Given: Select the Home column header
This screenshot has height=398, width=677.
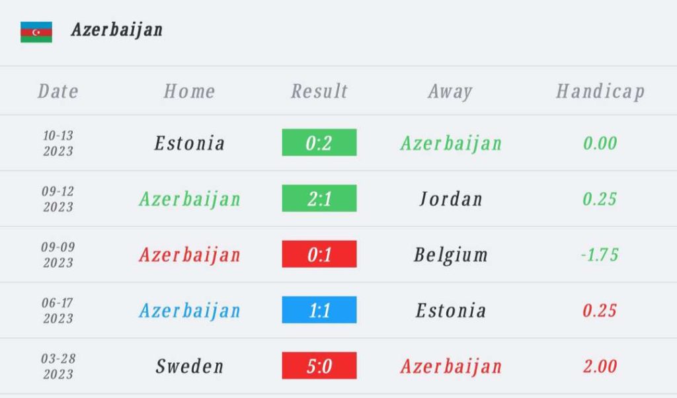Looking at the screenshot, I should click(x=189, y=91).
